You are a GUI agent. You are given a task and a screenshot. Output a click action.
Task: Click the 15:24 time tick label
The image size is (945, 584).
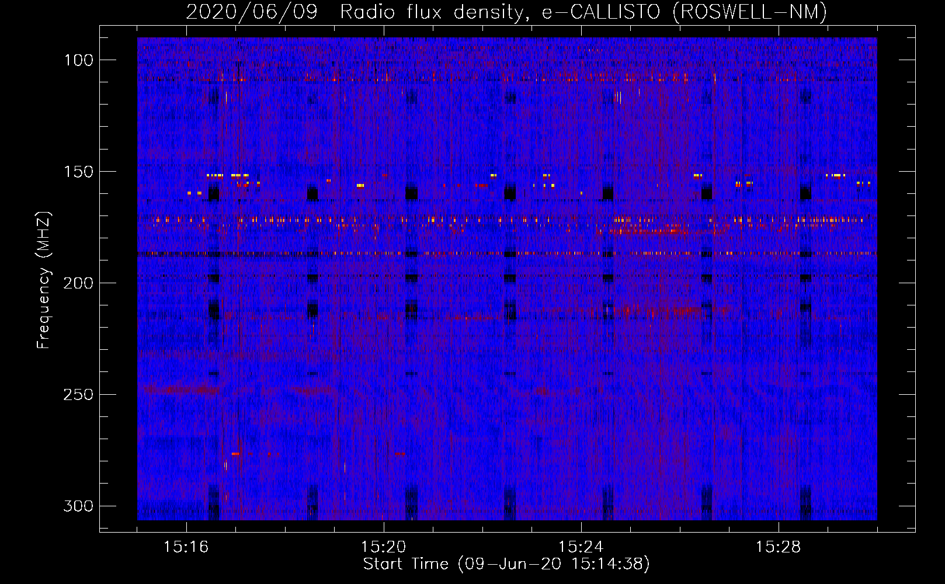(x=581, y=547)
